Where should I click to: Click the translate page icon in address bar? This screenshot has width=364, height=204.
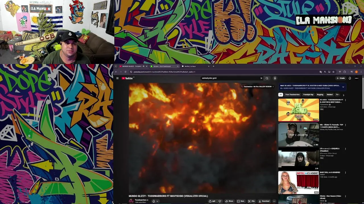[x=321, y=72]
